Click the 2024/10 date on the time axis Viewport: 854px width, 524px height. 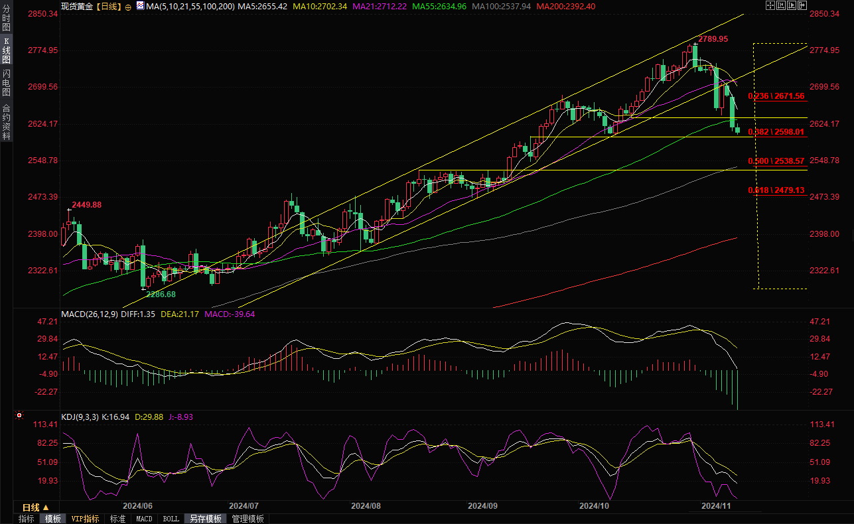coord(594,505)
